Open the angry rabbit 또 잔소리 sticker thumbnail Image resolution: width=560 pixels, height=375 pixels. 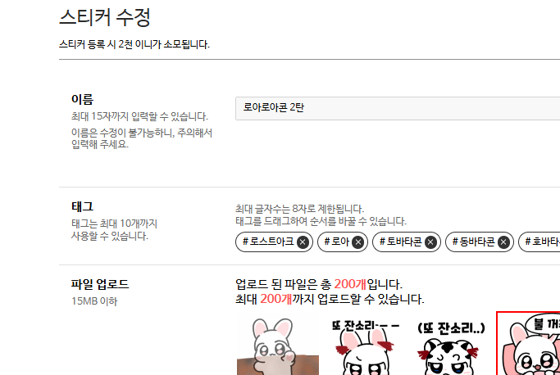365,346
